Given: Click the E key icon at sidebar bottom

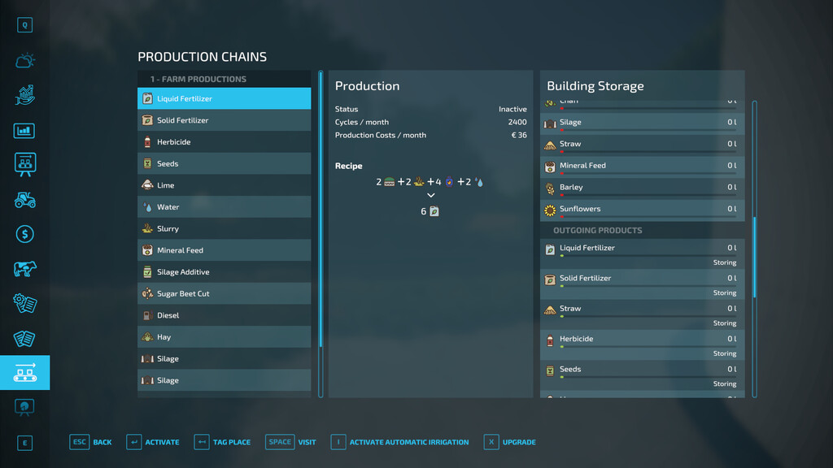Looking at the screenshot, I should click(25, 443).
